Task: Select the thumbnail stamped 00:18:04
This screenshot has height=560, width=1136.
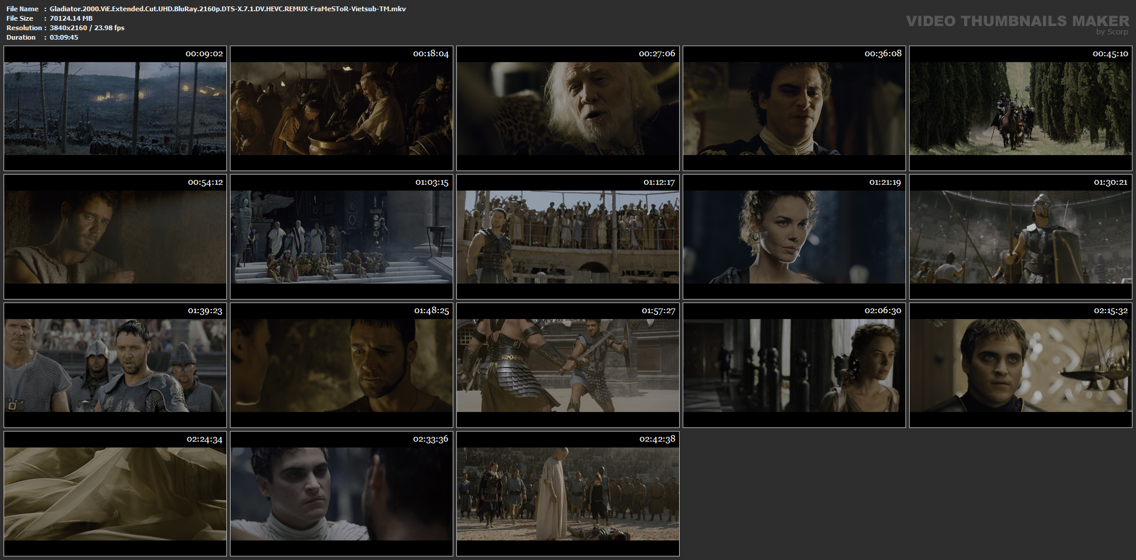Action: tap(341, 108)
